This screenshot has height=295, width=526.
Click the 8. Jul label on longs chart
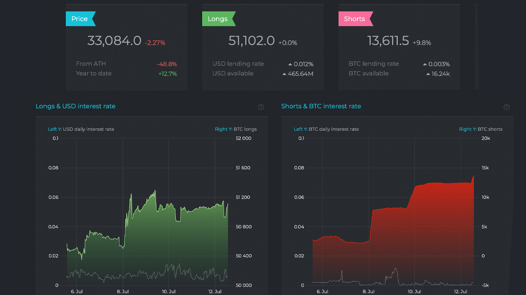tap(123, 292)
